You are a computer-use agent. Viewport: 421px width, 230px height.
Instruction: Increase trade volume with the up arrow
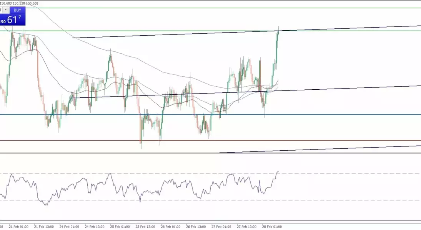point(6,10)
